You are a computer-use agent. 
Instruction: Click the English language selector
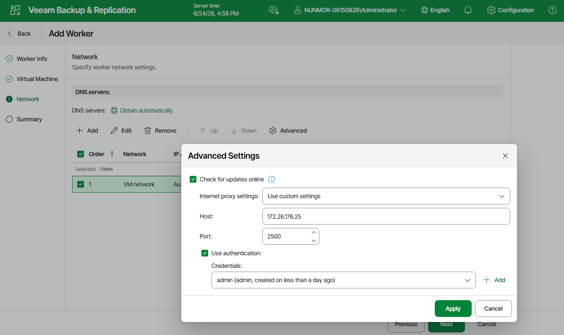435,10
